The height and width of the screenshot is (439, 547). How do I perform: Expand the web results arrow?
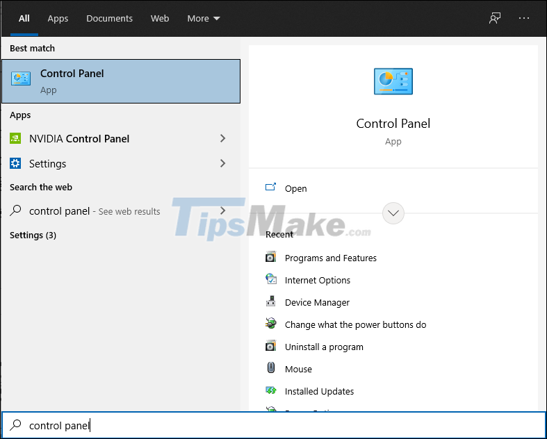click(x=222, y=210)
